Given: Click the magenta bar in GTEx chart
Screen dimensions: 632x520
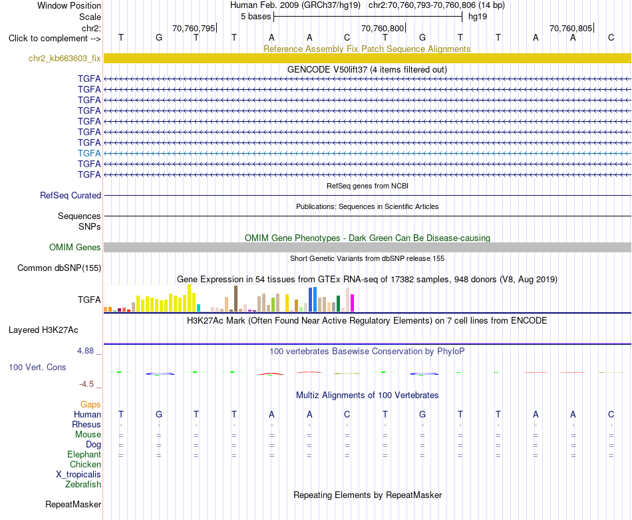Looking at the screenshot, I should click(x=352, y=303).
